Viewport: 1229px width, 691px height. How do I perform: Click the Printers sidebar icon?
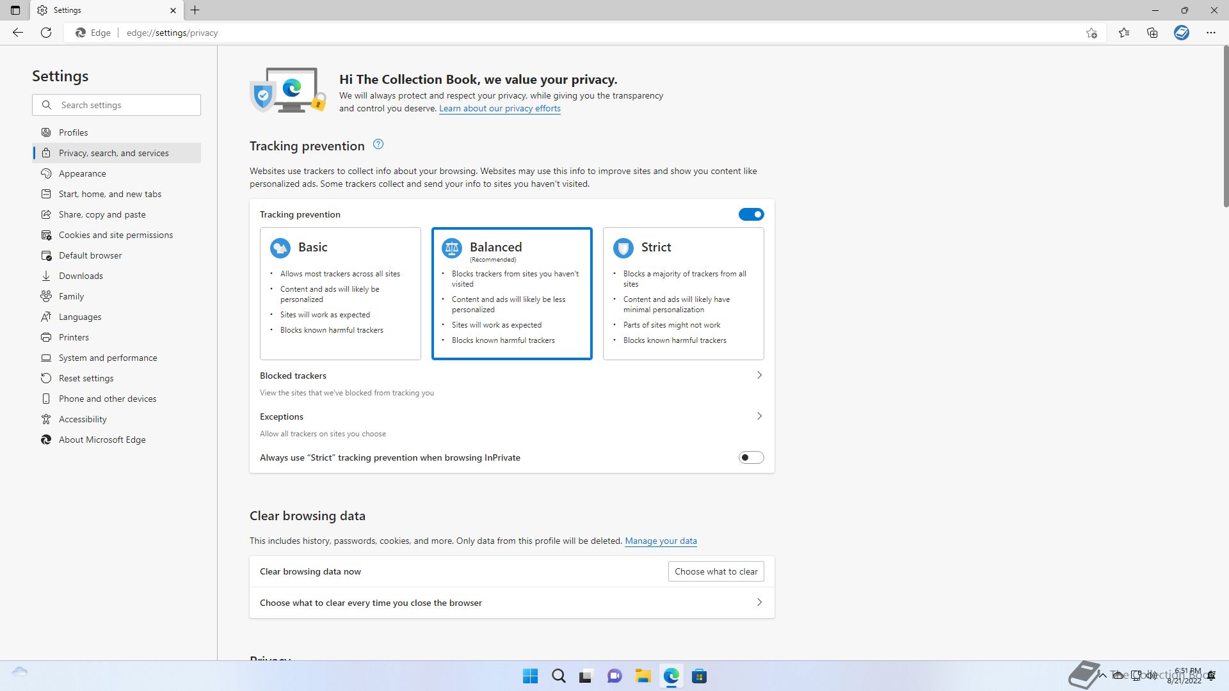(46, 337)
